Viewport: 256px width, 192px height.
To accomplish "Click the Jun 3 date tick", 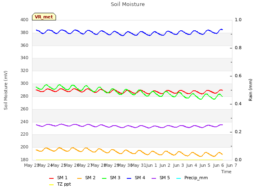I will coord(178,165).
